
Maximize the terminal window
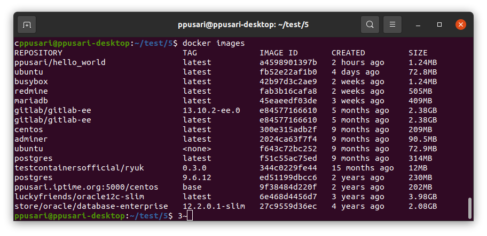(439, 25)
